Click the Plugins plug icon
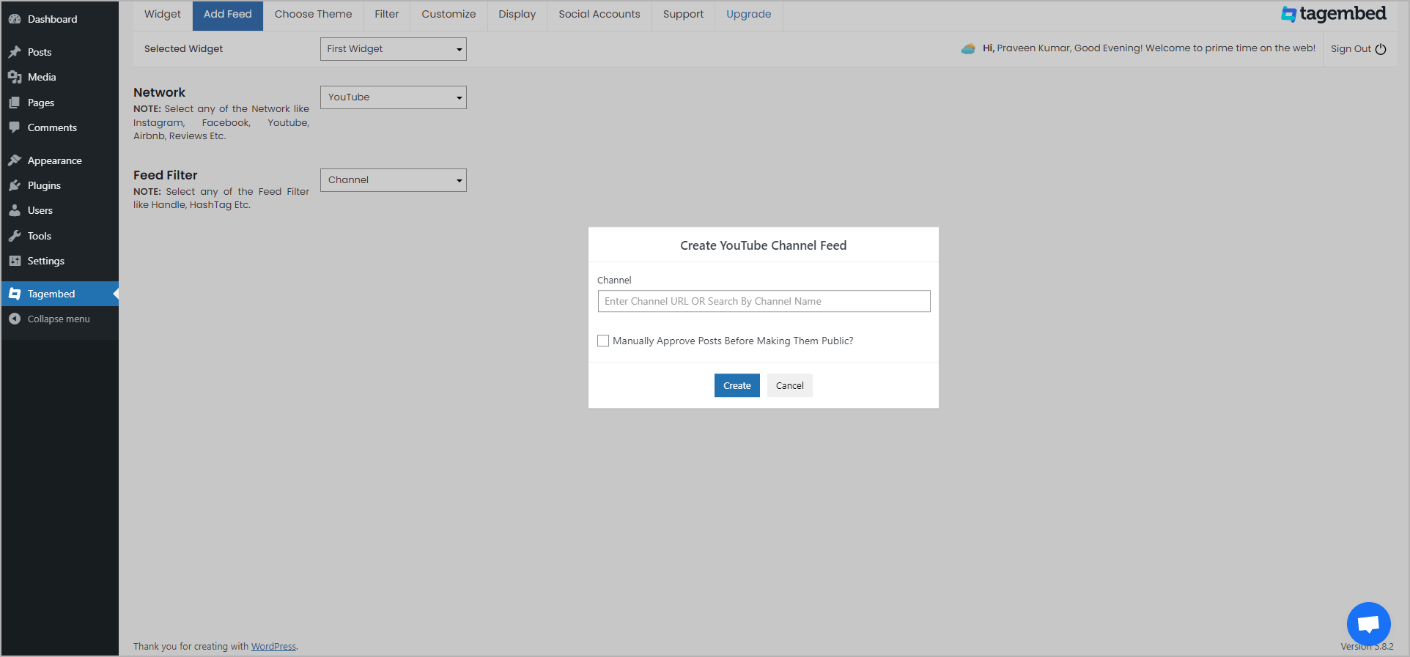 (15, 185)
